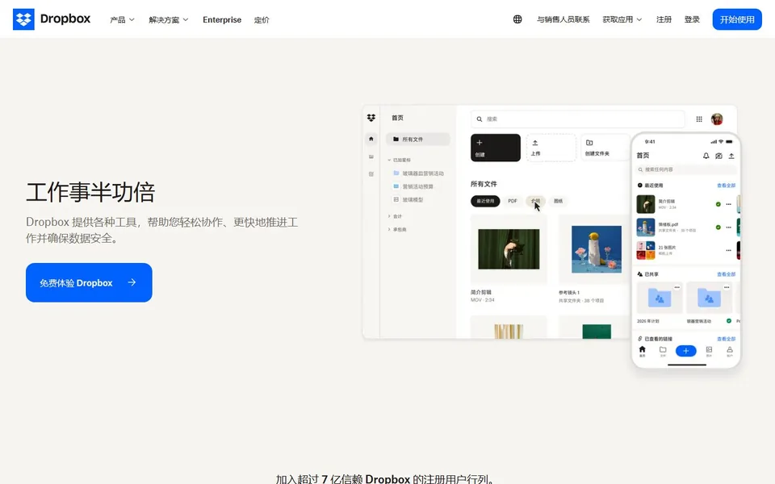Viewport: 775px width, 484px height.
Task: Click the arrow inside 免费体验 Dropbox button
Action: point(132,282)
